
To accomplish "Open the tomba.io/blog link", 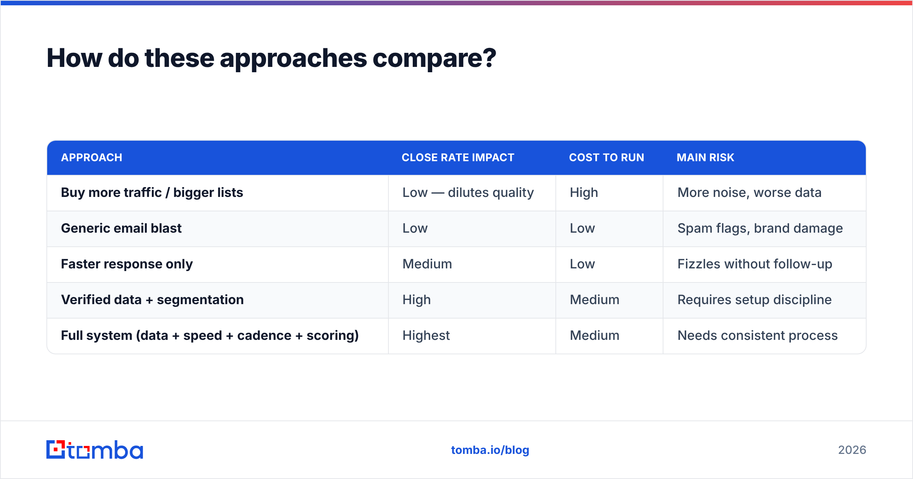I will click(490, 450).
